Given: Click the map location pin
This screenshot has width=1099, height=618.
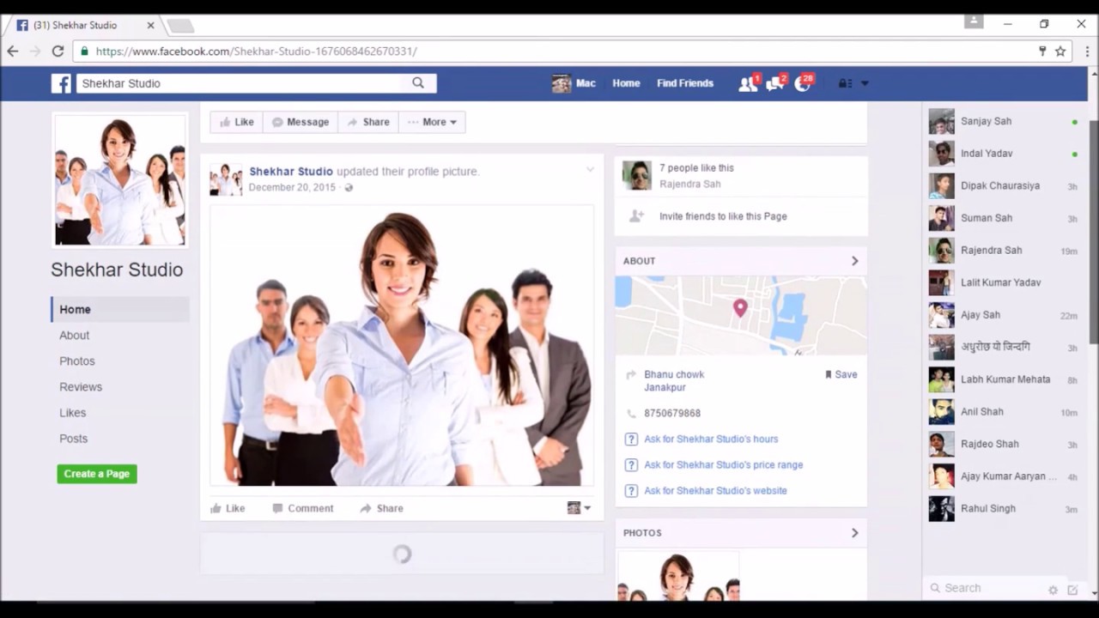Looking at the screenshot, I should (740, 308).
